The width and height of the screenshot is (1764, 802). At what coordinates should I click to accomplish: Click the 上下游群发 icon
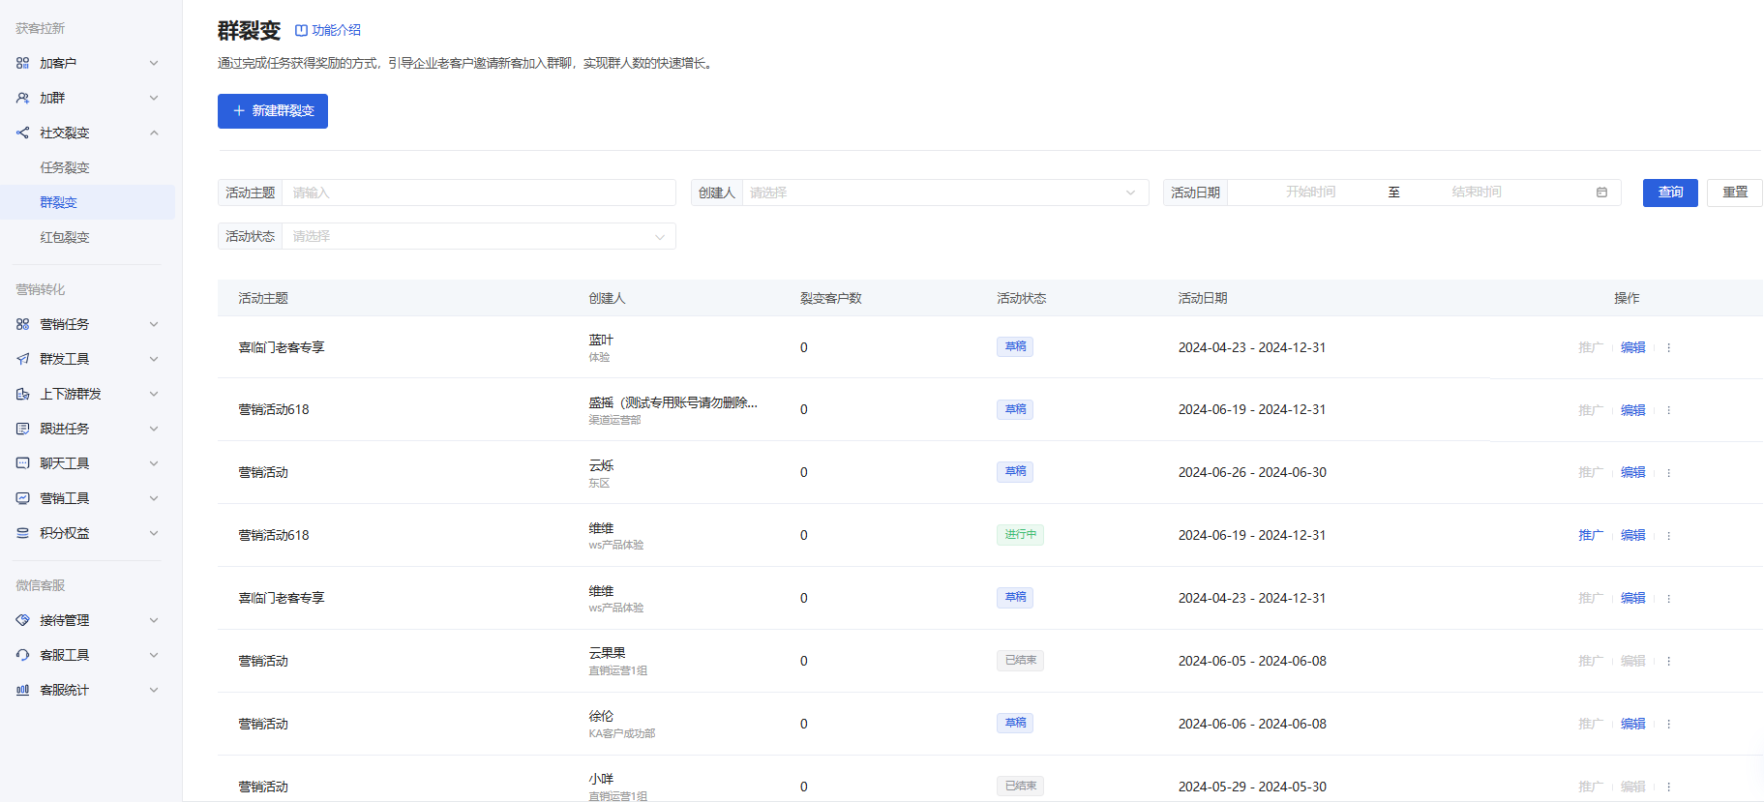(x=22, y=394)
